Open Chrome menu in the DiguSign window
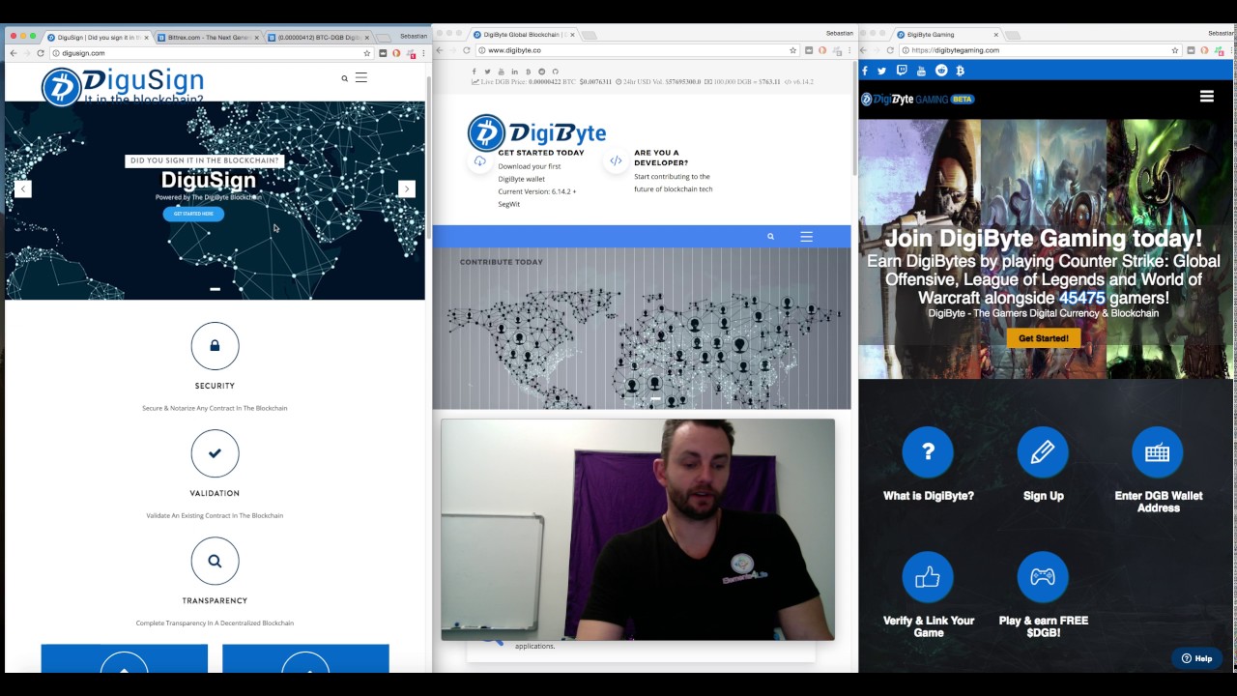 point(423,53)
